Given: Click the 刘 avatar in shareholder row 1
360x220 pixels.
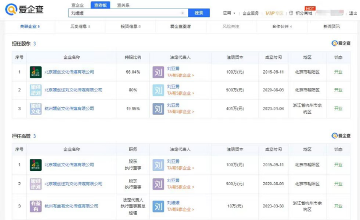Looking at the screenshot, I should pyautogui.click(x=158, y=73).
